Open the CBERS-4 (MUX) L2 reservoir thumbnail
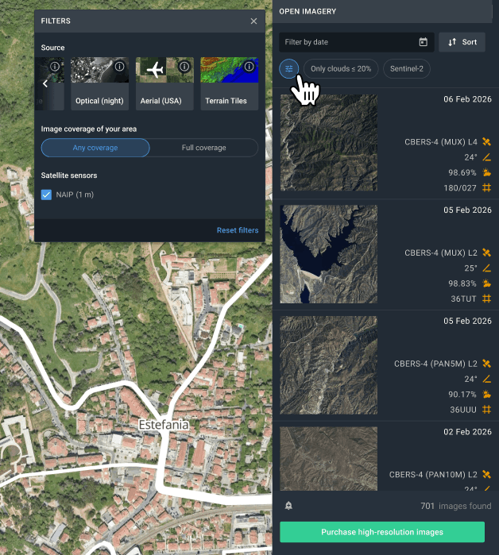This screenshot has width=499, height=555. pyautogui.click(x=329, y=254)
